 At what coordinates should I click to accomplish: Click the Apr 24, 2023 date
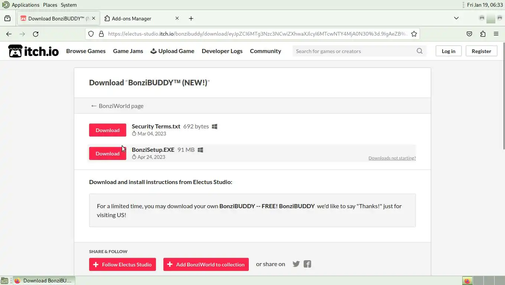pos(151,157)
